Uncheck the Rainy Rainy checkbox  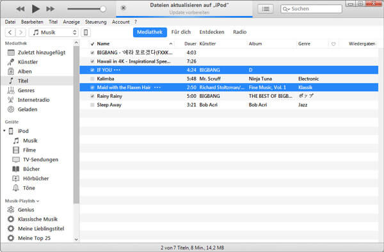coord(92,96)
